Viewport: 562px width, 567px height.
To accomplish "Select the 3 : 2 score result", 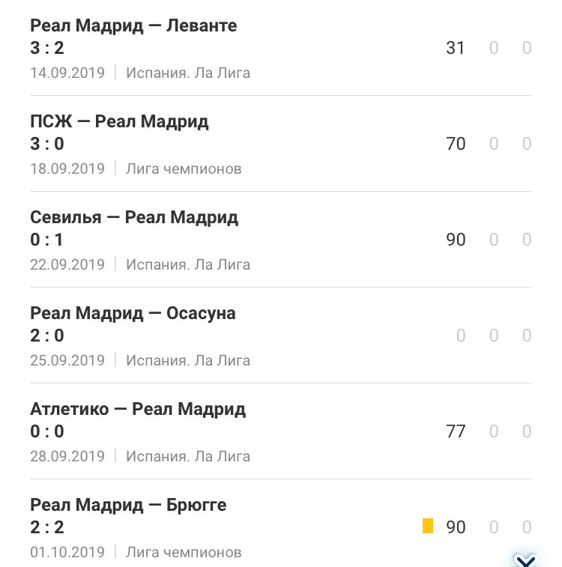I will coord(47,48).
